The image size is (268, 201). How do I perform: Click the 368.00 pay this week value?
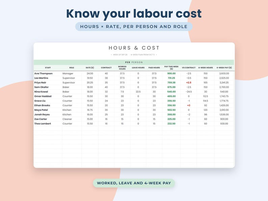[171, 115]
